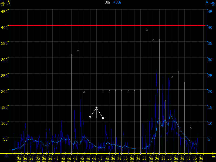Click the red 400 limit line
The height and width of the screenshot is (162, 216).
point(108,26)
